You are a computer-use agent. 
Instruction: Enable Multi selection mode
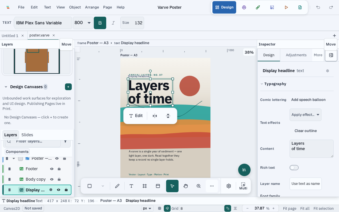coord(243,186)
